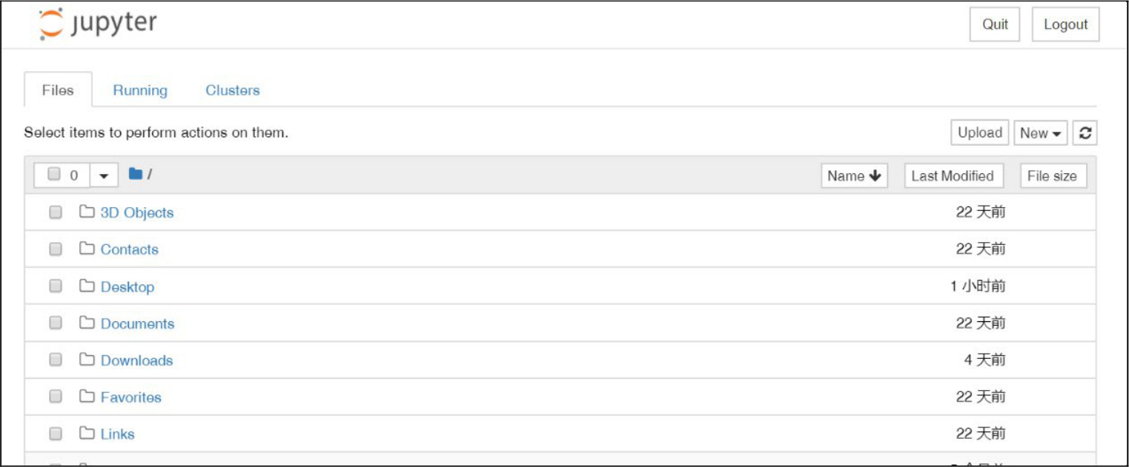The height and width of the screenshot is (467, 1129).
Task: Click folder icon beside Downloads
Action: (87, 360)
